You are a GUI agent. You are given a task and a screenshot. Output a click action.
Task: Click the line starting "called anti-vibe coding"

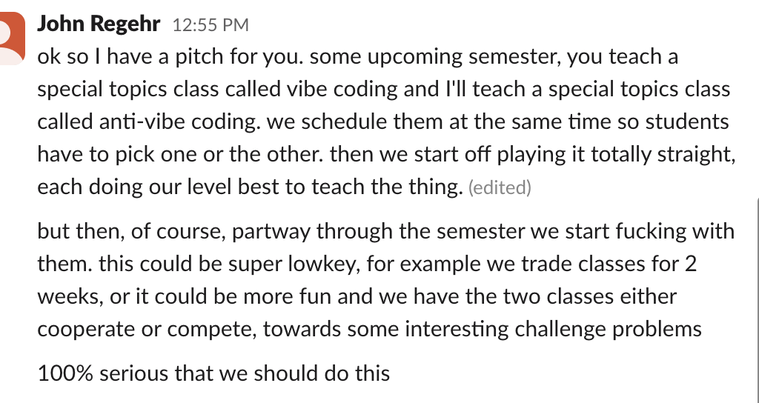(382, 122)
